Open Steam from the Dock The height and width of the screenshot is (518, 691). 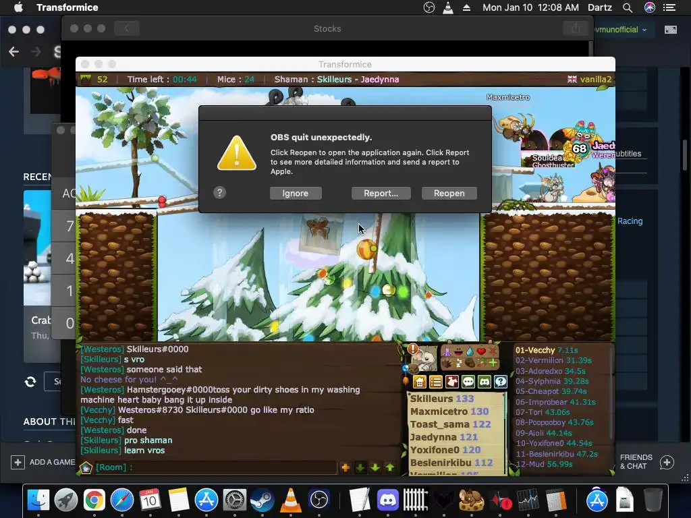(262, 500)
